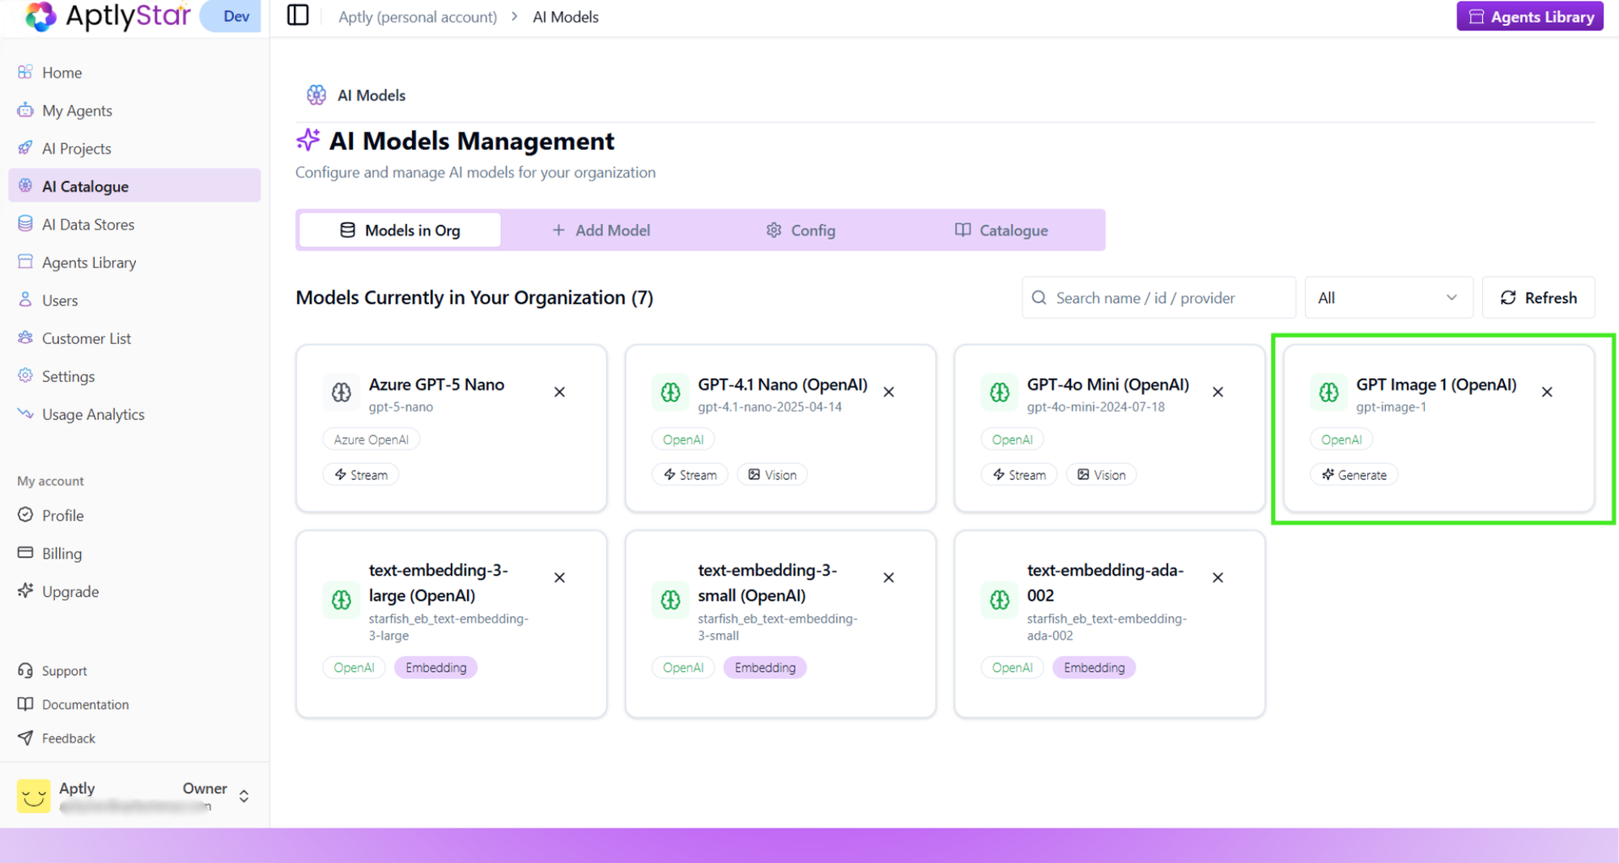Click the Profile icon
This screenshot has height=863, width=1619.
pos(25,515)
